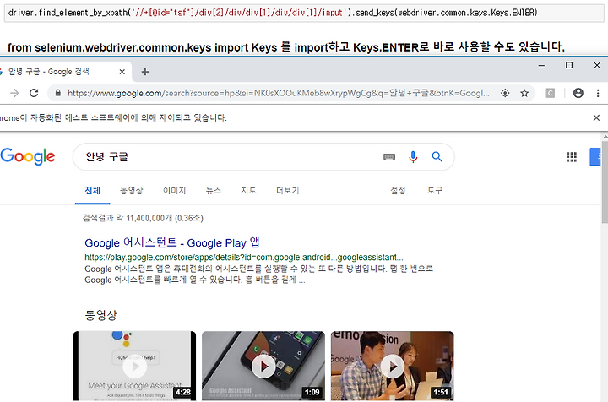Switch to the 뉴스 tab

click(x=214, y=191)
